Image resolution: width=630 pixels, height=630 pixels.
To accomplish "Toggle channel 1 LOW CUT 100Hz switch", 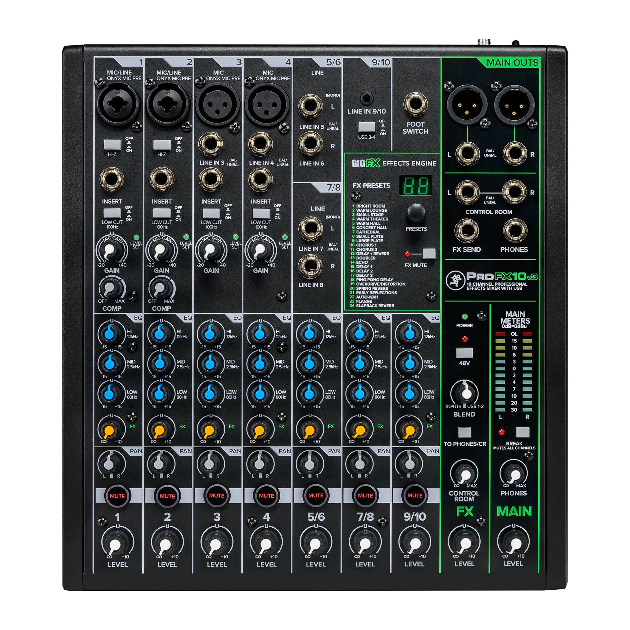I will coord(112,213).
